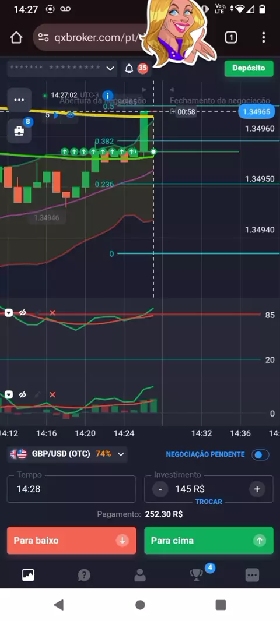Screen dimensions: 280x621
Task: Open the profile tab in bottom navigation
Action: point(140,574)
